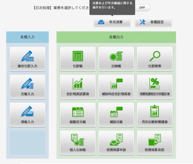Click the 複合仕訳入力 label text
Screen dimensions: 193x164
coord(27,66)
